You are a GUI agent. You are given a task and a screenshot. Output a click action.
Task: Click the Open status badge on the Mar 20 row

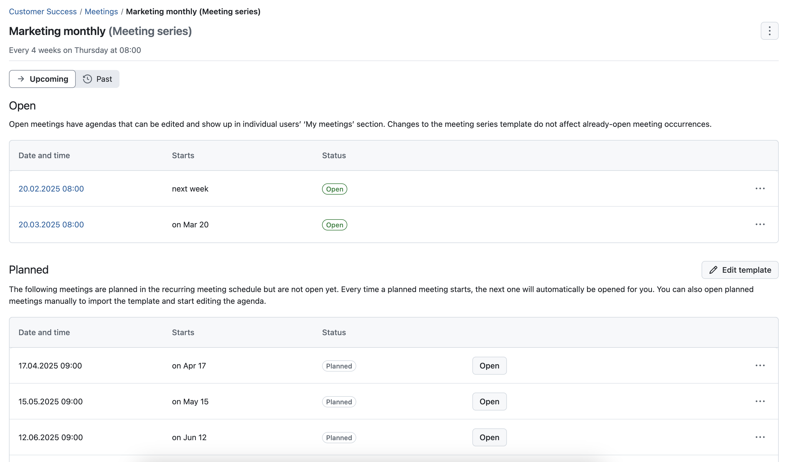pyautogui.click(x=334, y=225)
